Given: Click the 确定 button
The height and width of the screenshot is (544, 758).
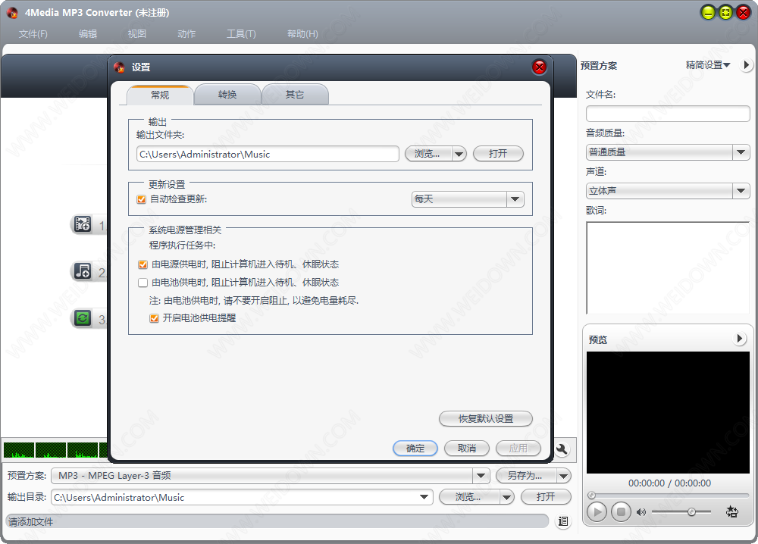Looking at the screenshot, I should [x=415, y=449].
